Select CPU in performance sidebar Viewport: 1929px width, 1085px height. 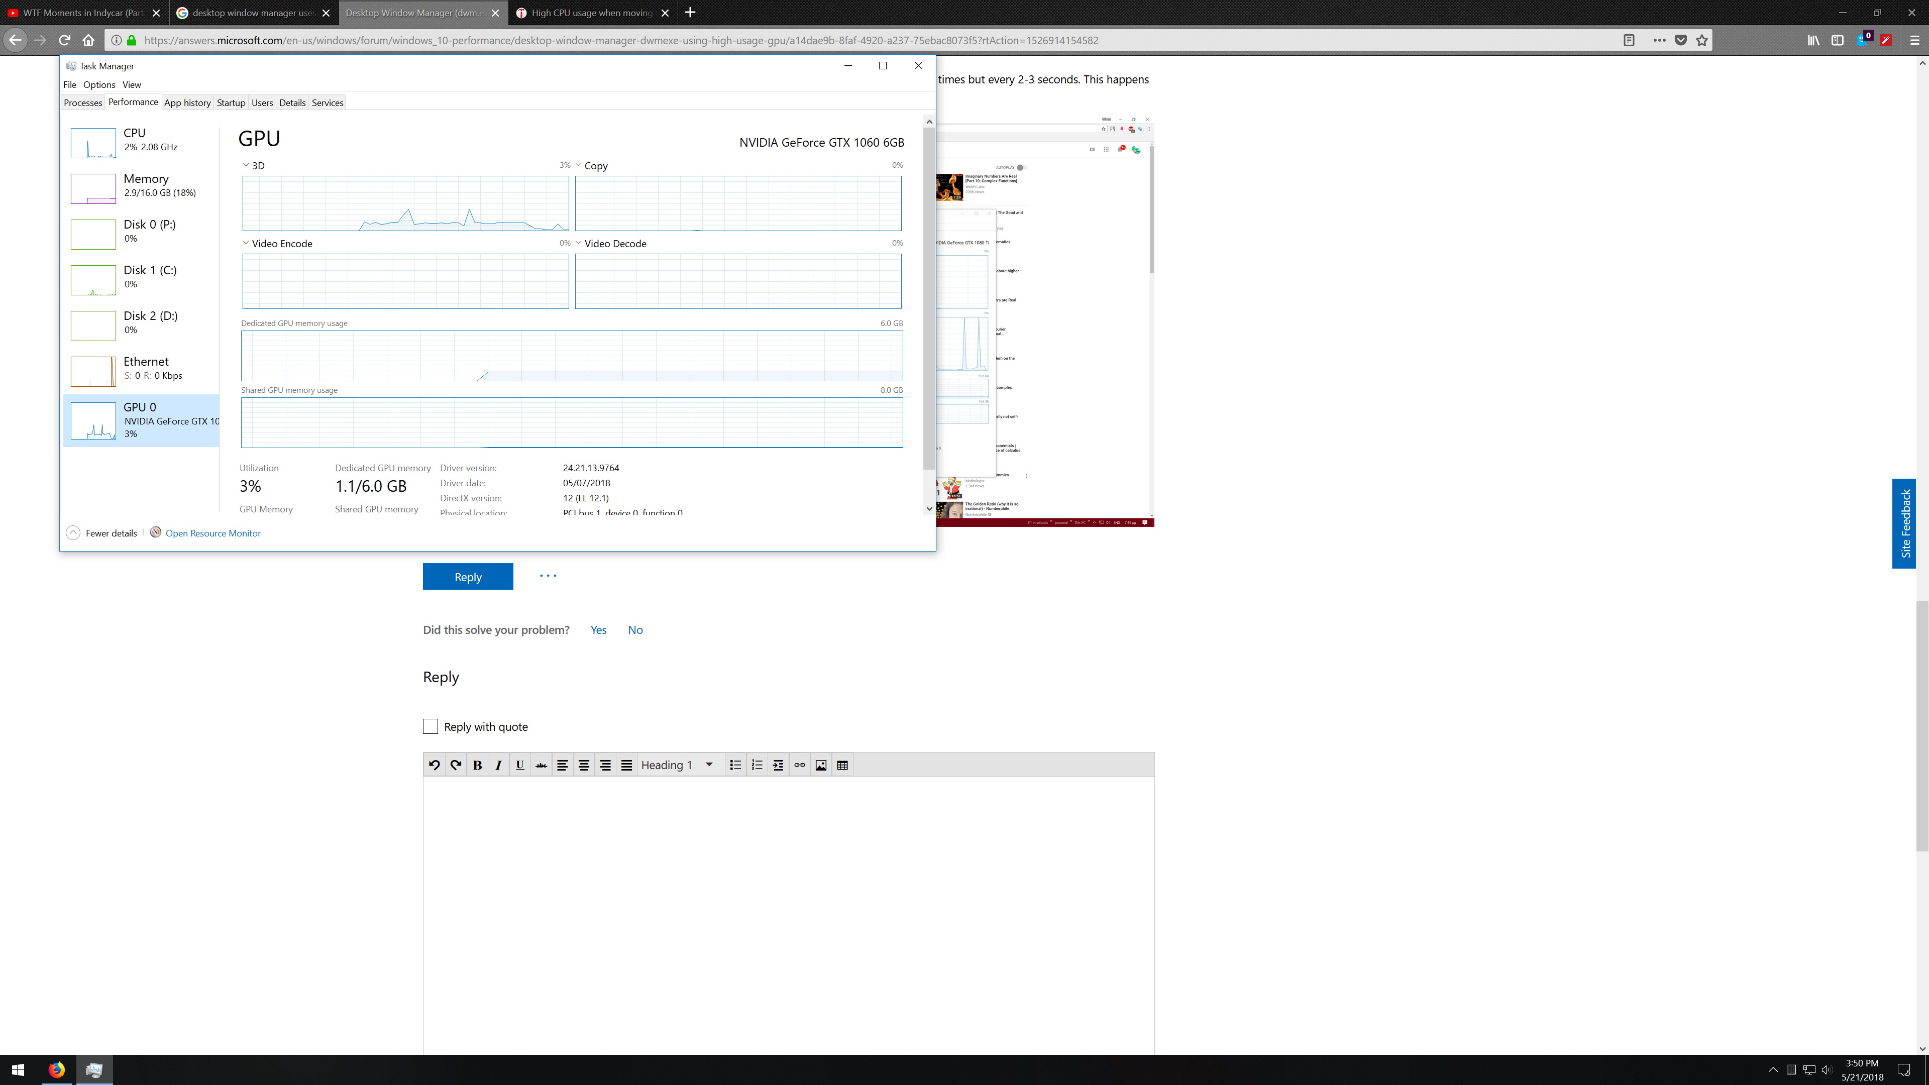(x=142, y=142)
